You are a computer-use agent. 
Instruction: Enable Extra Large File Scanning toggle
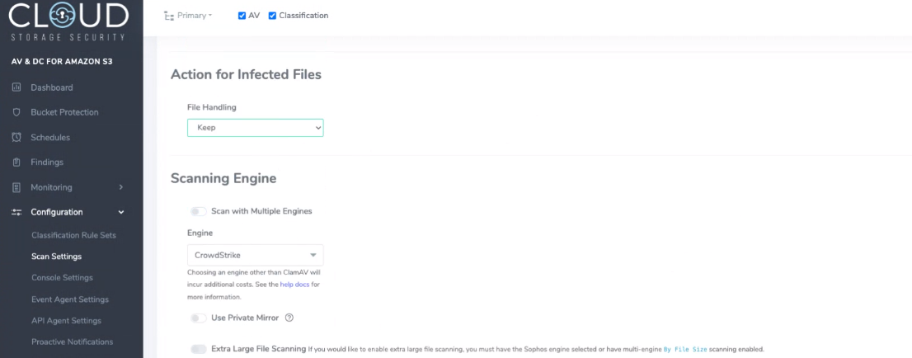198,349
